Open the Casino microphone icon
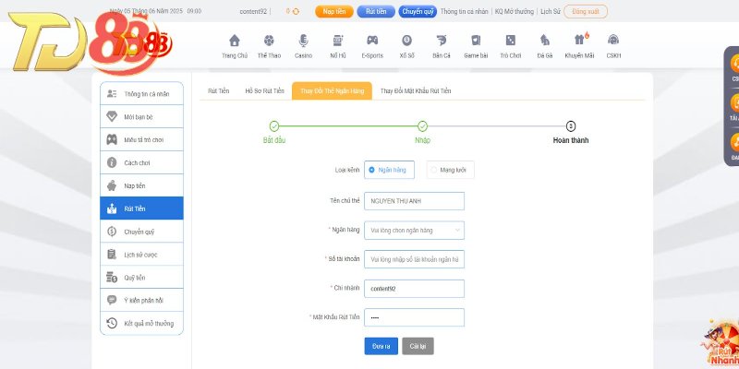 (304, 41)
